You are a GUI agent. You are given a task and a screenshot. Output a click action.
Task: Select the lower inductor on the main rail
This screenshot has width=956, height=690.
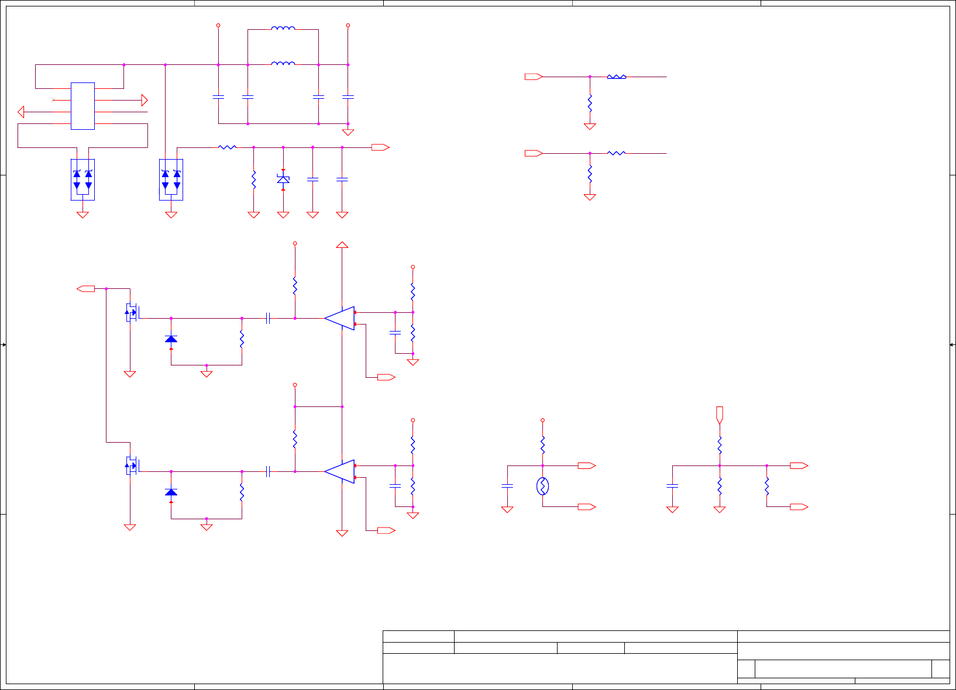(x=283, y=63)
